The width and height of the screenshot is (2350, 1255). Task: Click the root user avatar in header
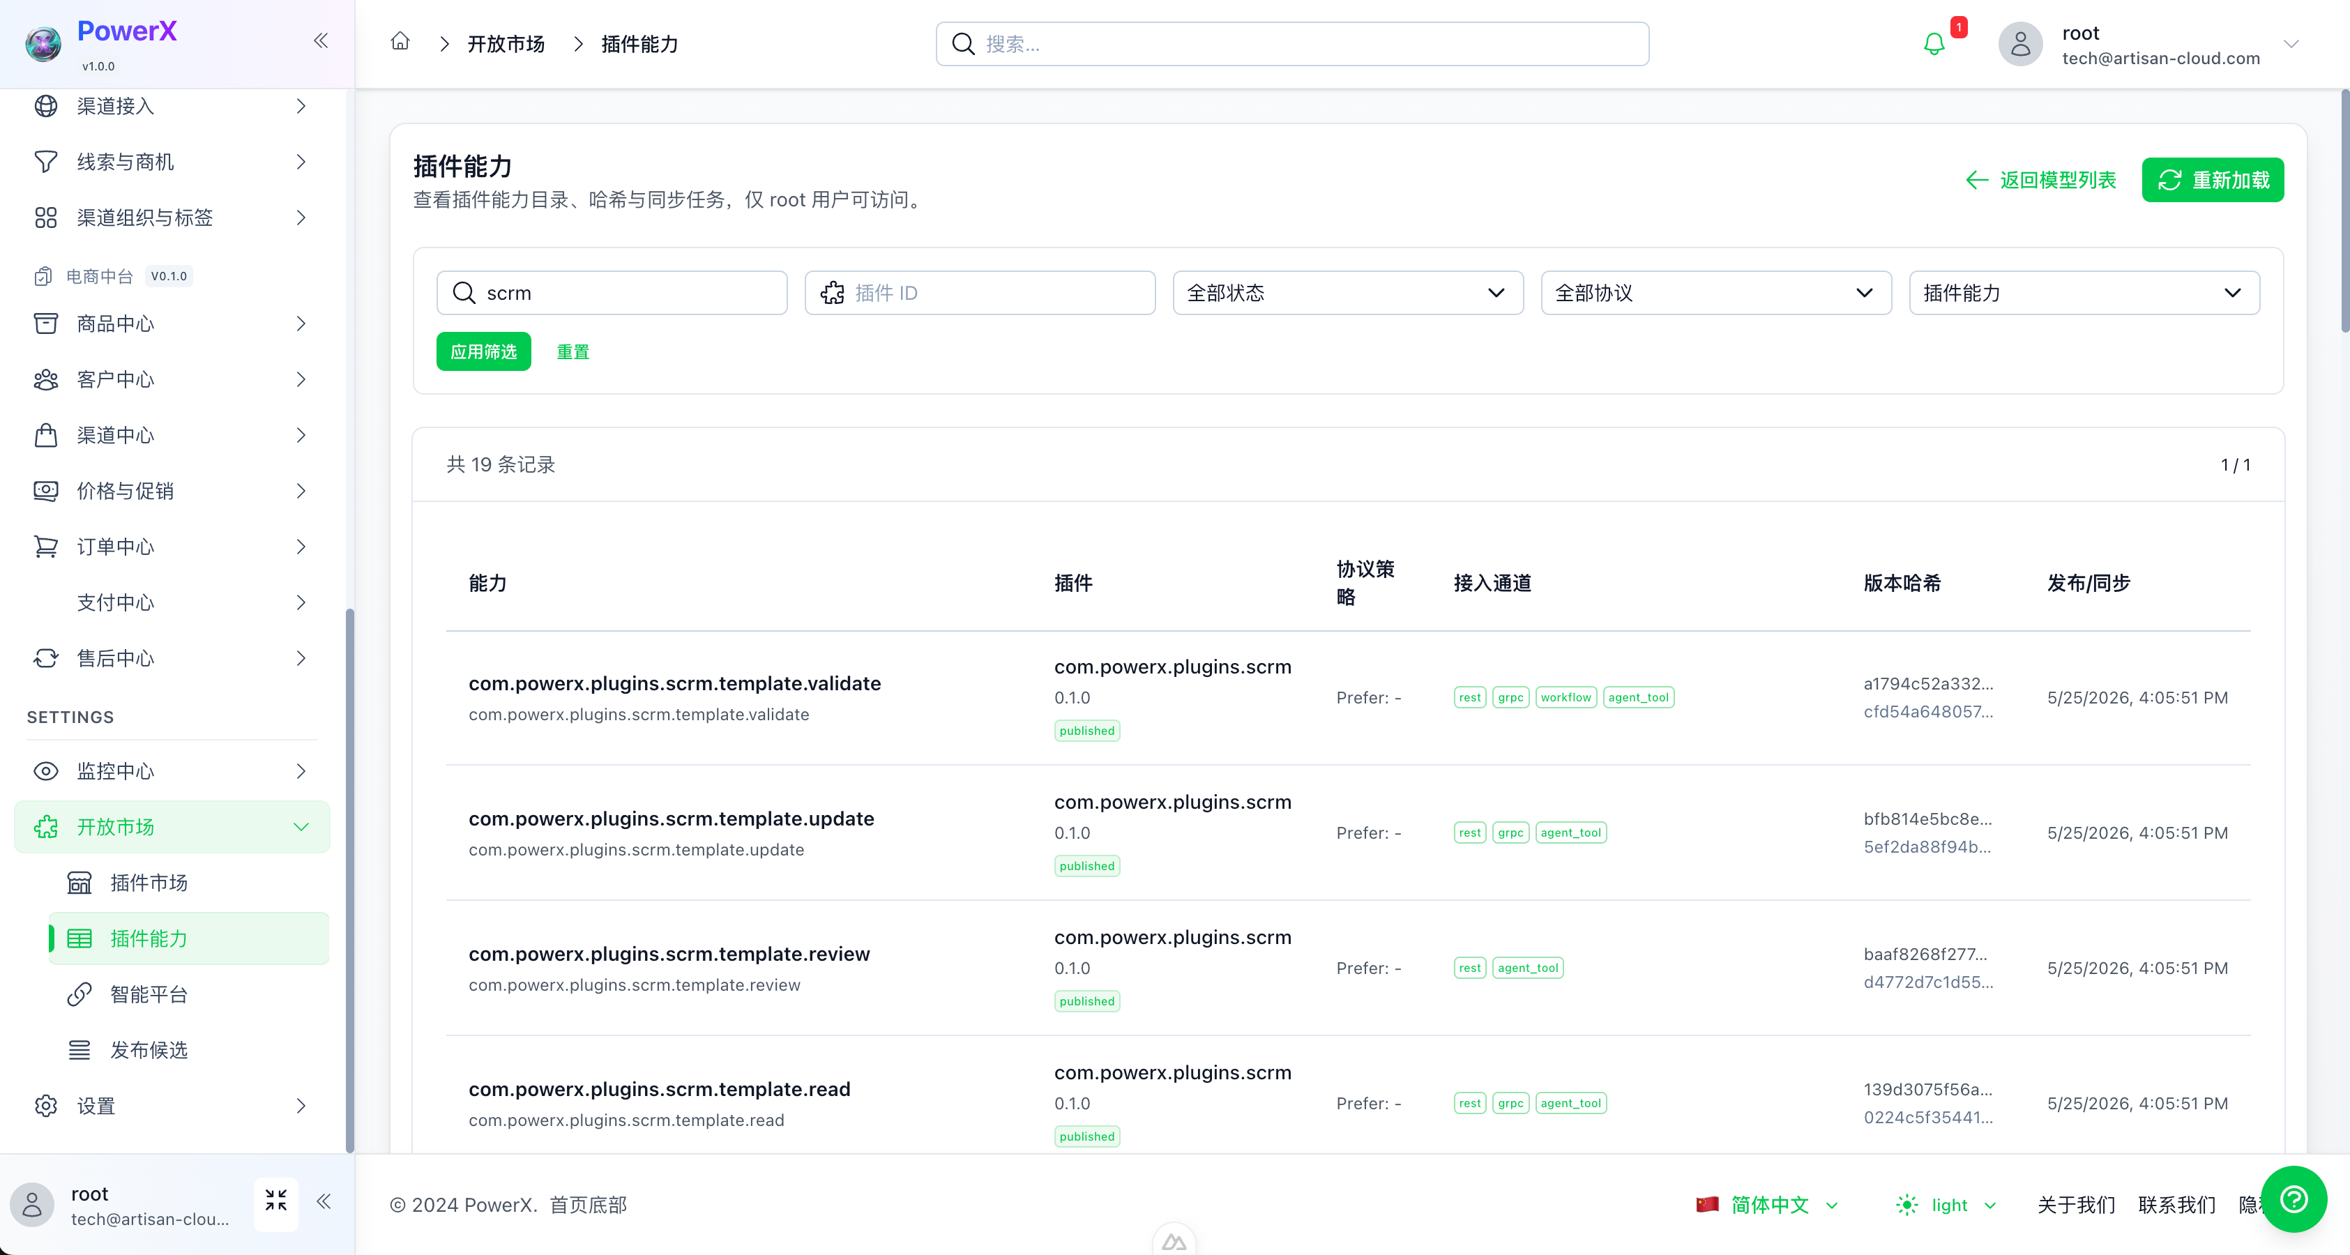[2021, 44]
